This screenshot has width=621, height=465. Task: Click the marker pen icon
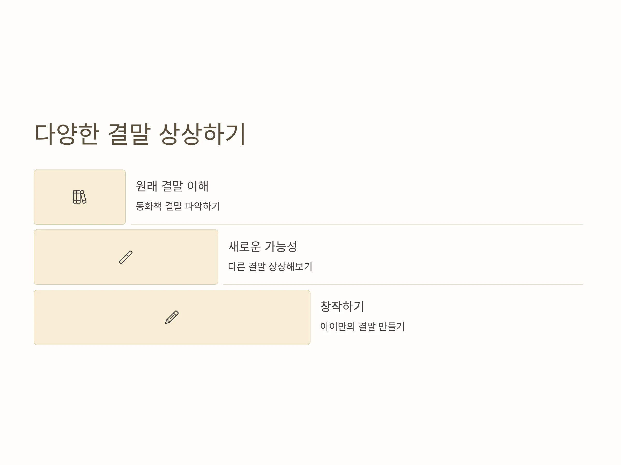[126, 257]
